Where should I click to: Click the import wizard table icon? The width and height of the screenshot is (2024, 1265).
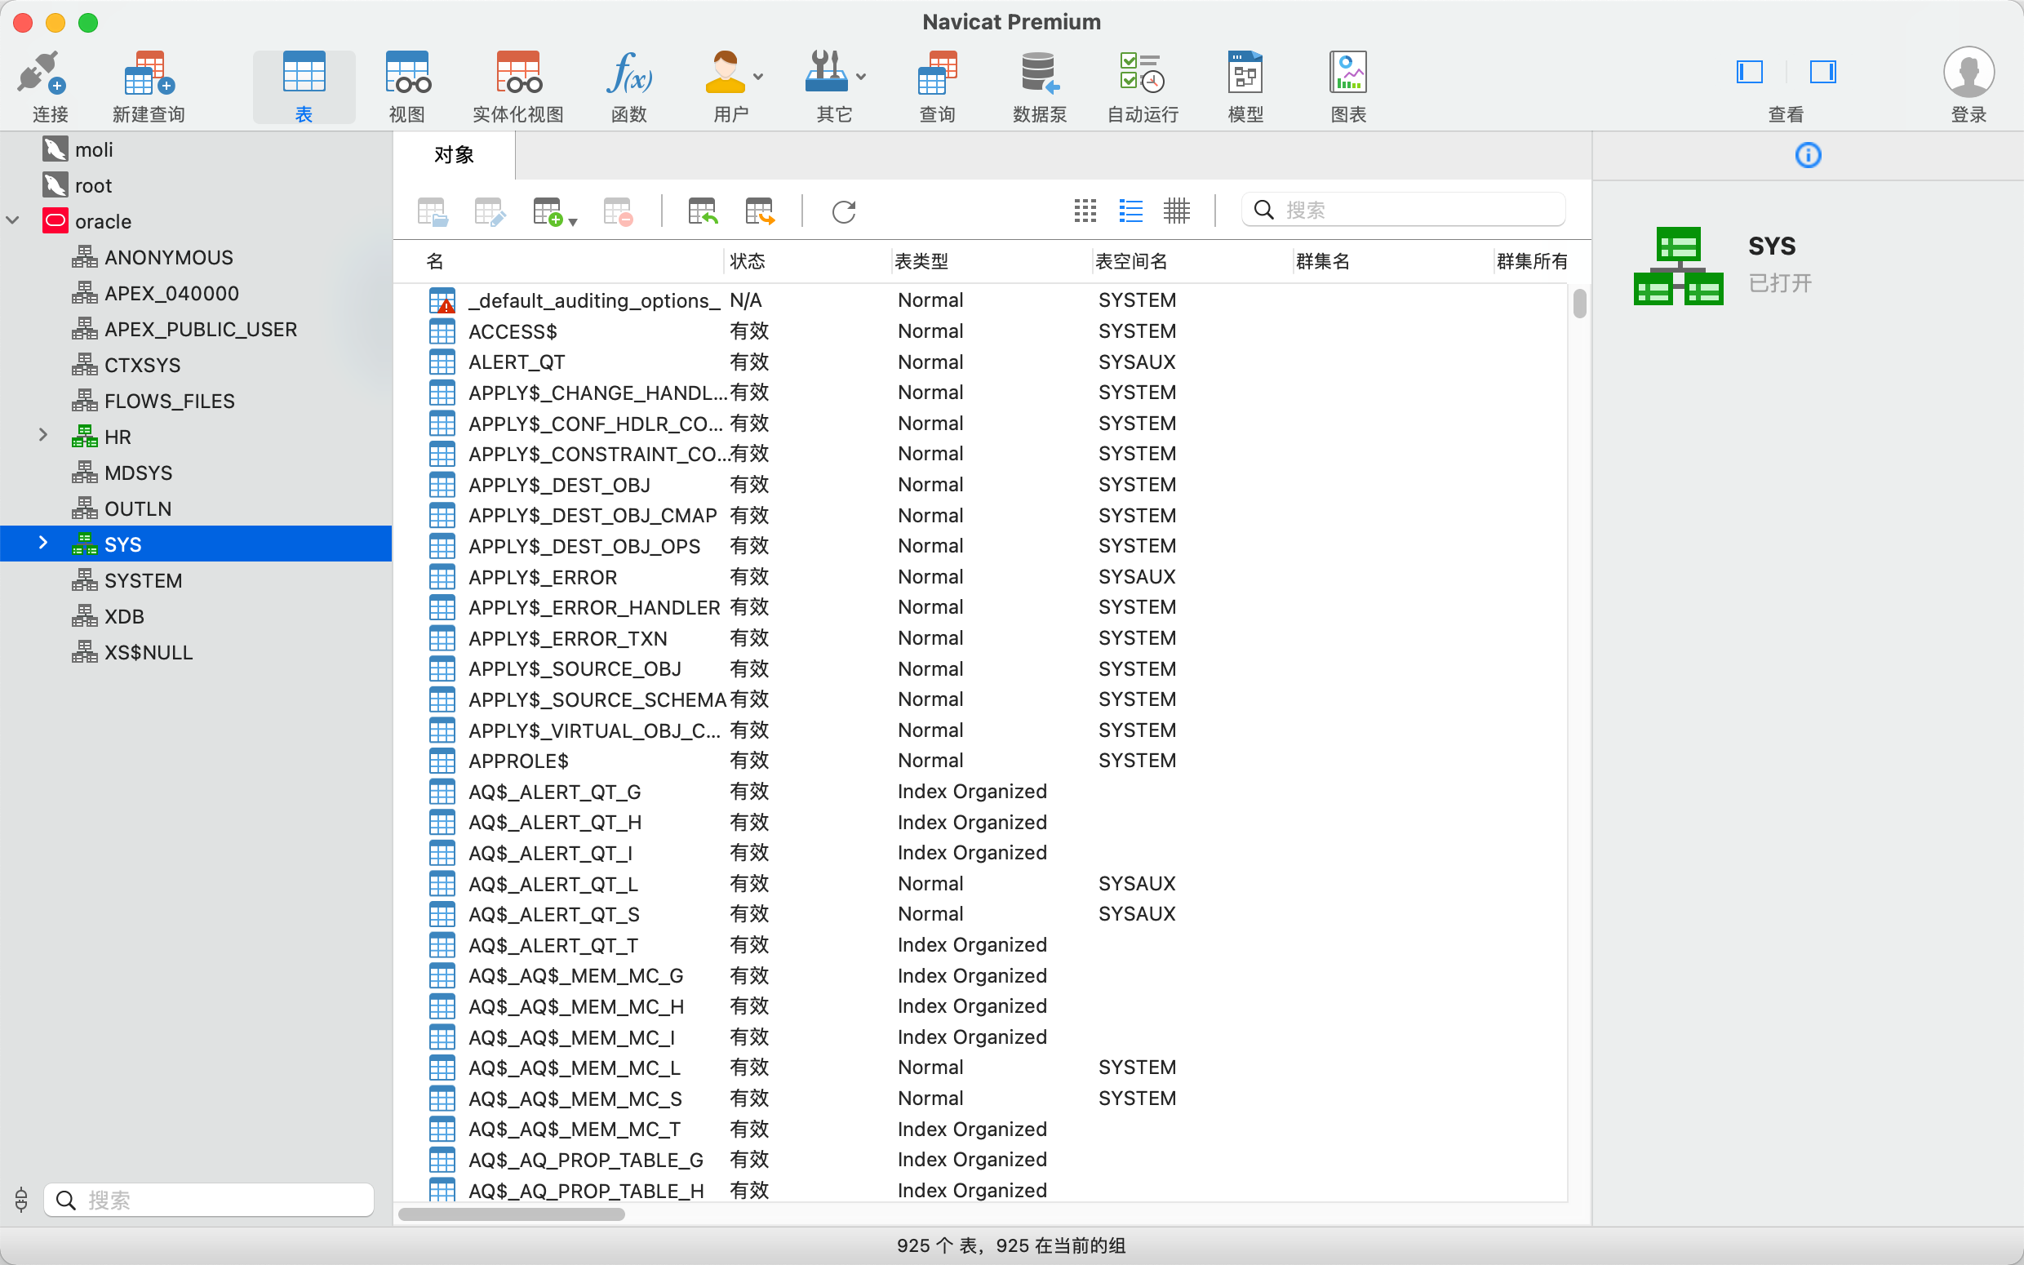703,211
